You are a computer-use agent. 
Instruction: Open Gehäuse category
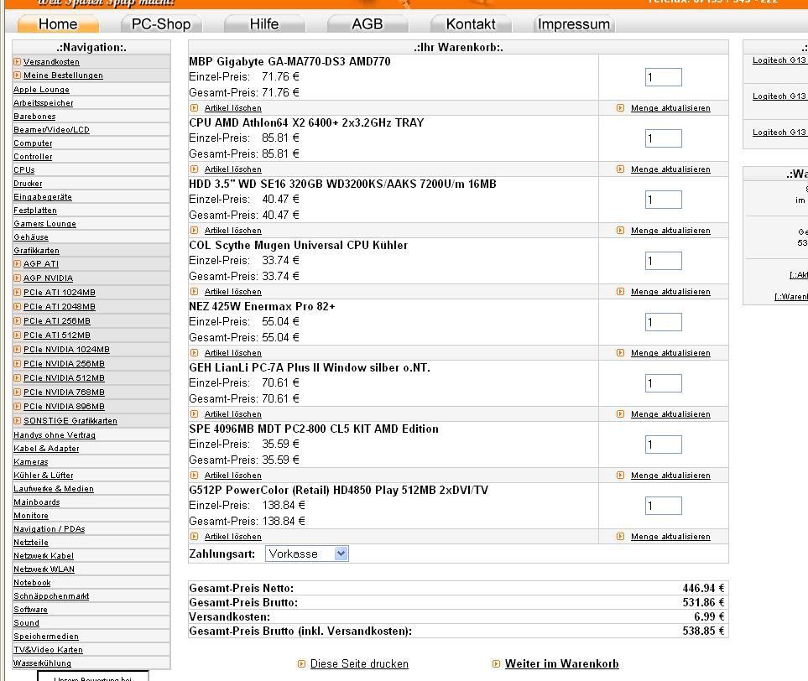pyautogui.click(x=31, y=237)
